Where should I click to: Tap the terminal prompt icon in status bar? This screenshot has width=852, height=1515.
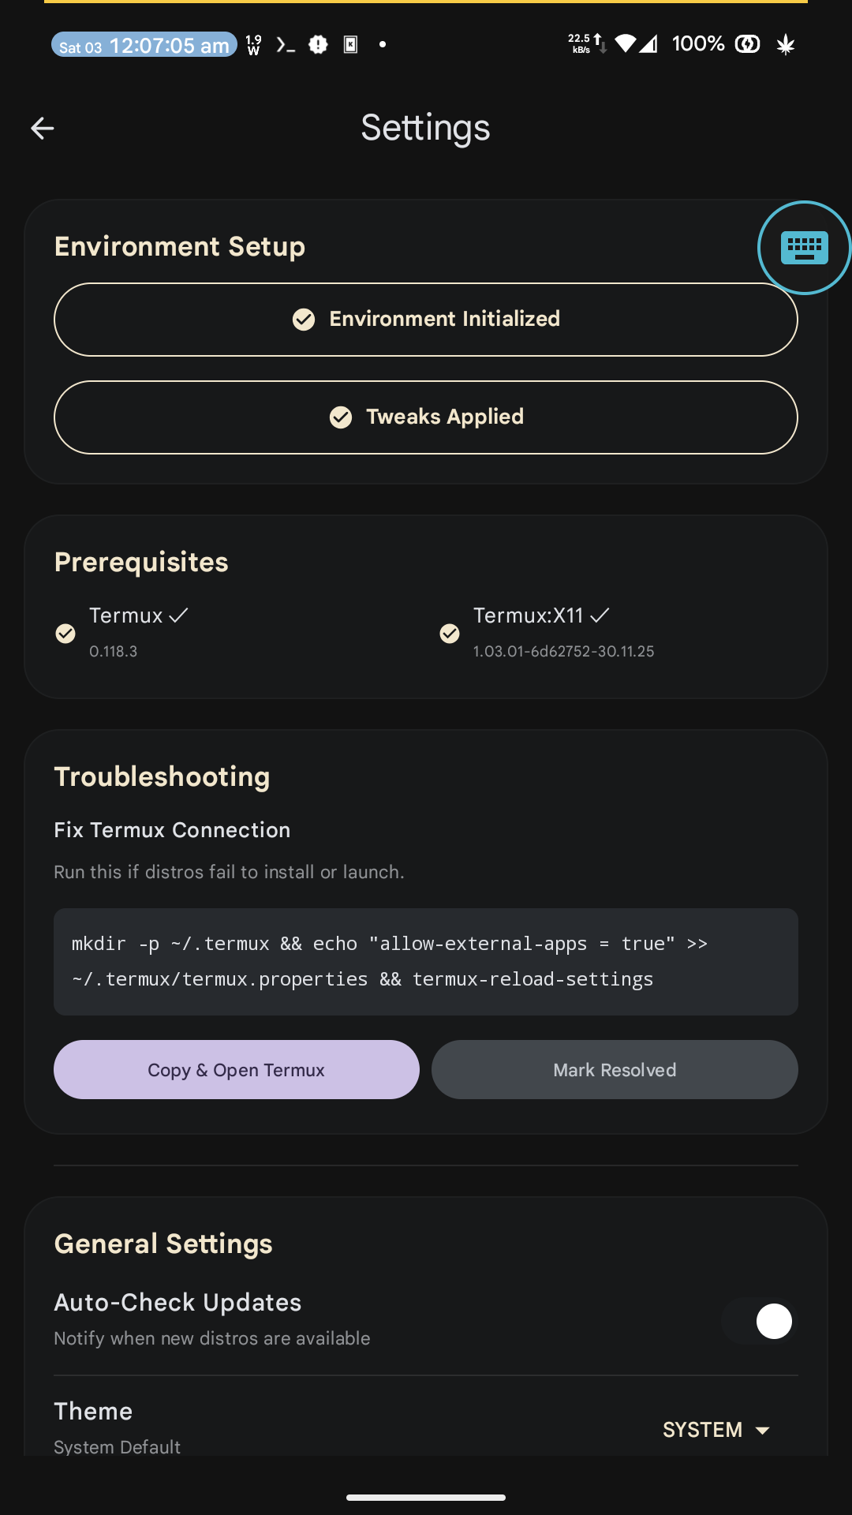[x=286, y=45]
